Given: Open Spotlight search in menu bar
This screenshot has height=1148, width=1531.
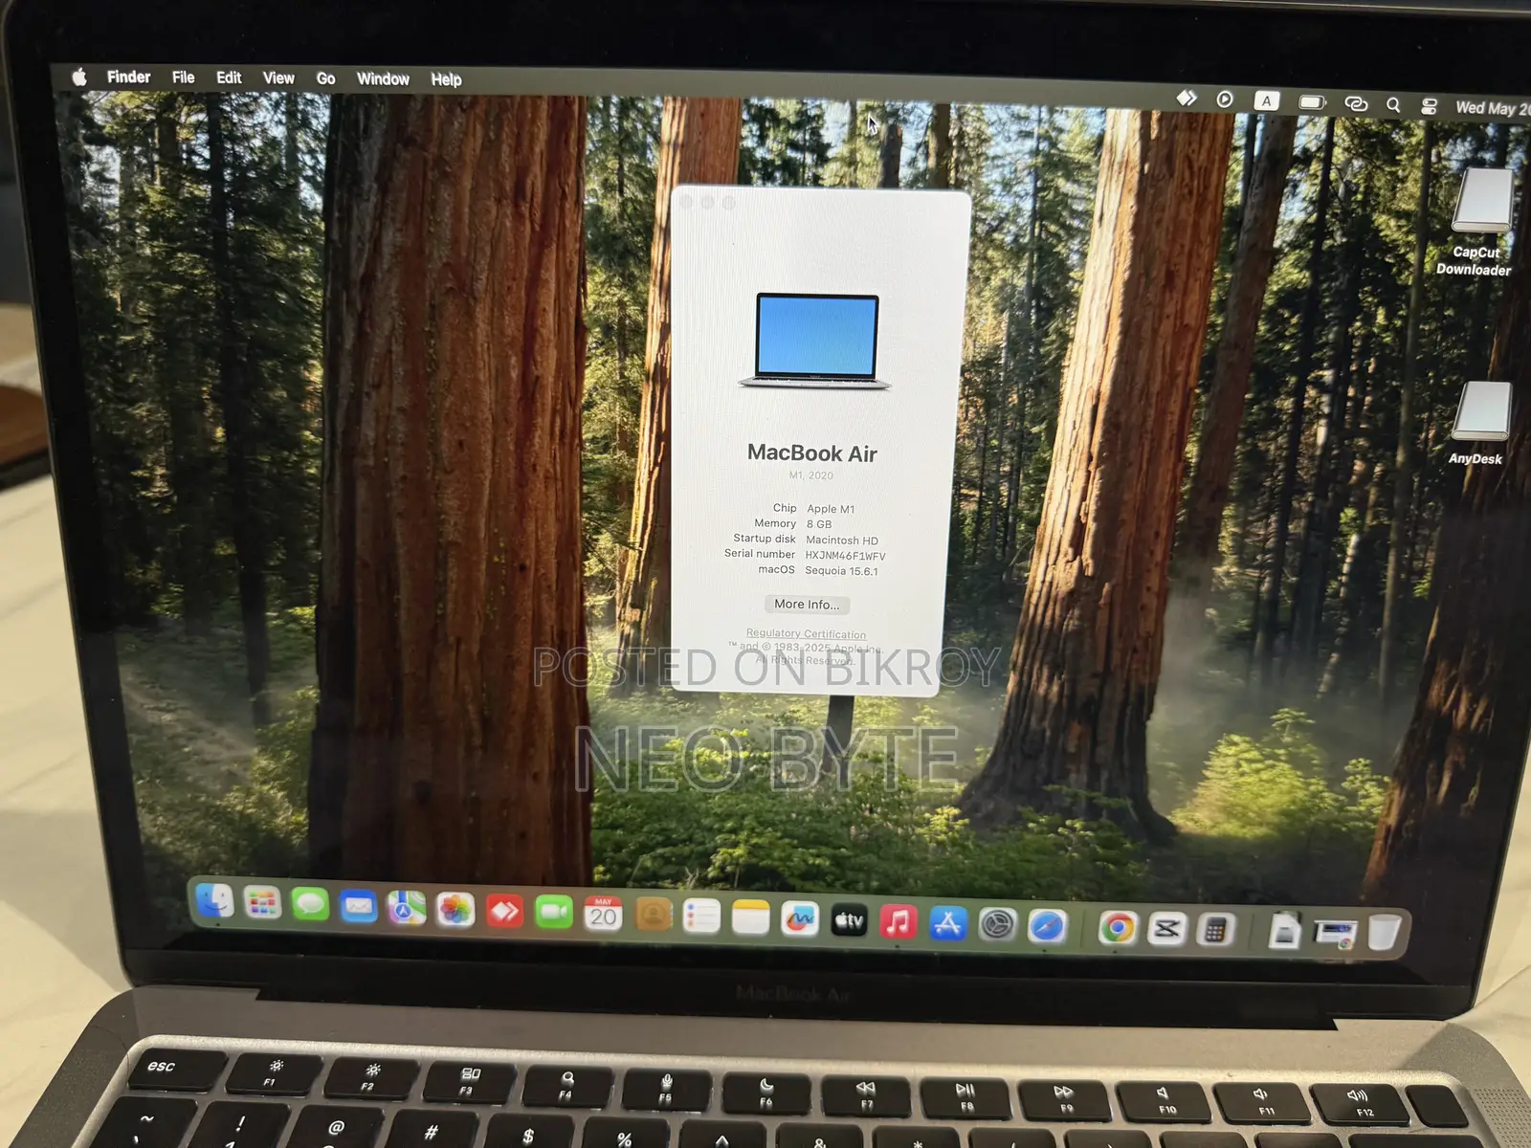Looking at the screenshot, I should click(x=1393, y=105).
